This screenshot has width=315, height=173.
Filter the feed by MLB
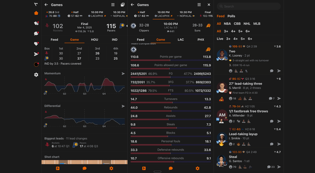[257, 24]
